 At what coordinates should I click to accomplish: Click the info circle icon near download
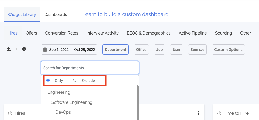[24, 49]
